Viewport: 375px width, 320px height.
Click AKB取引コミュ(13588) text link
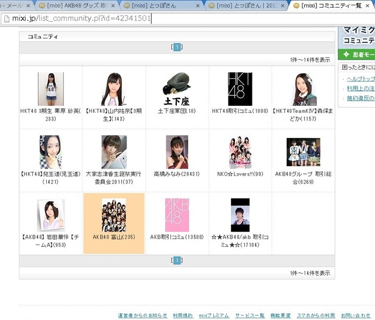tap(177, 237)
